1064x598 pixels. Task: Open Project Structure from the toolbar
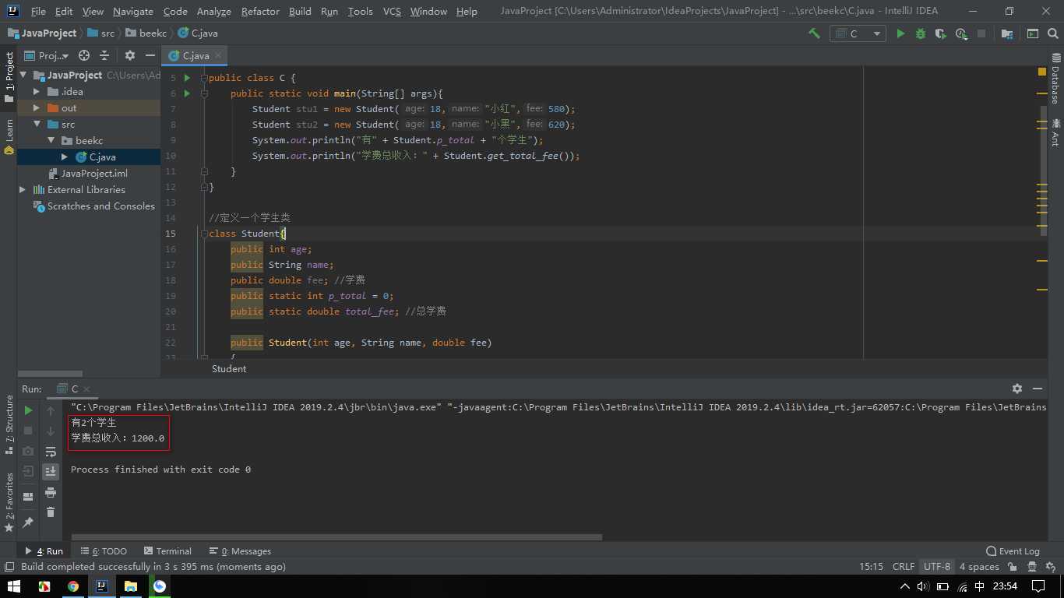1007,33
